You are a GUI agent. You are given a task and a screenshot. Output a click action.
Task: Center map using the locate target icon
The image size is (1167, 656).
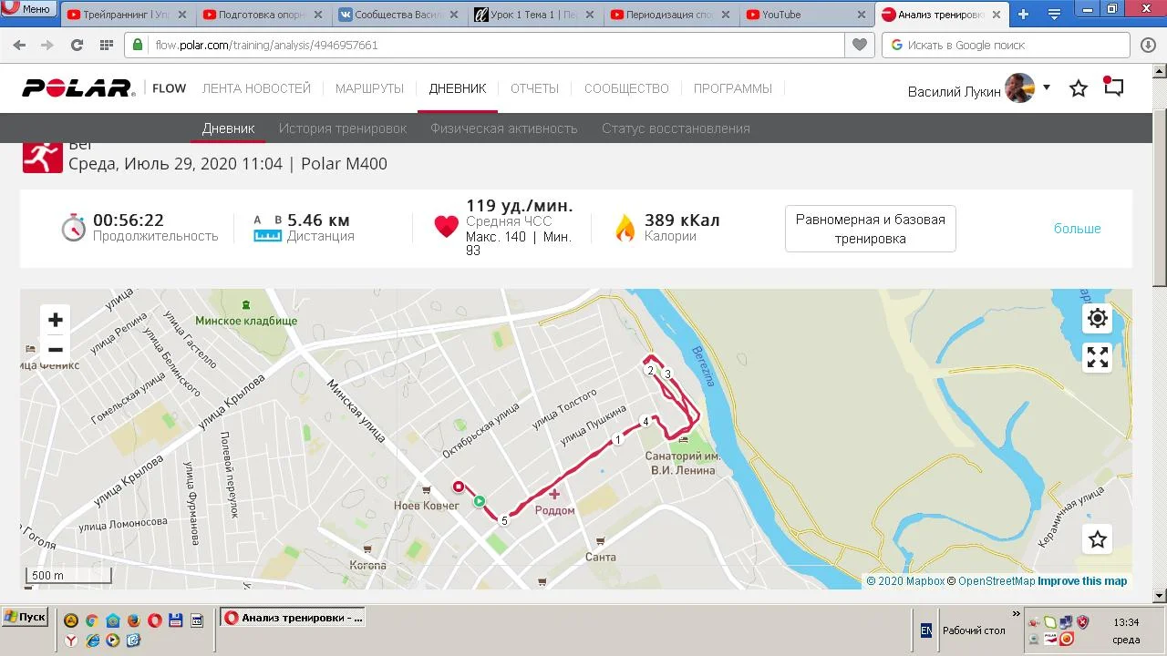[1098, 318]
